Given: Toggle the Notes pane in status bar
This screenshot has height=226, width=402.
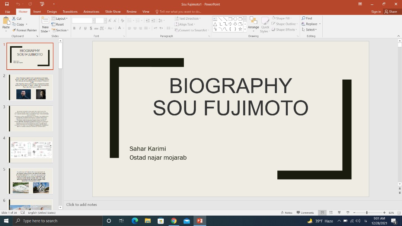Looking at the screenshot, I should (x=286, y=213).
